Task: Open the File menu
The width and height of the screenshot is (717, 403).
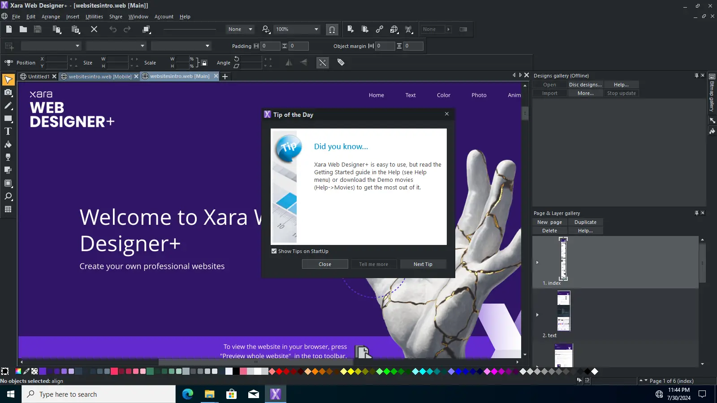Action: point(16,17)
